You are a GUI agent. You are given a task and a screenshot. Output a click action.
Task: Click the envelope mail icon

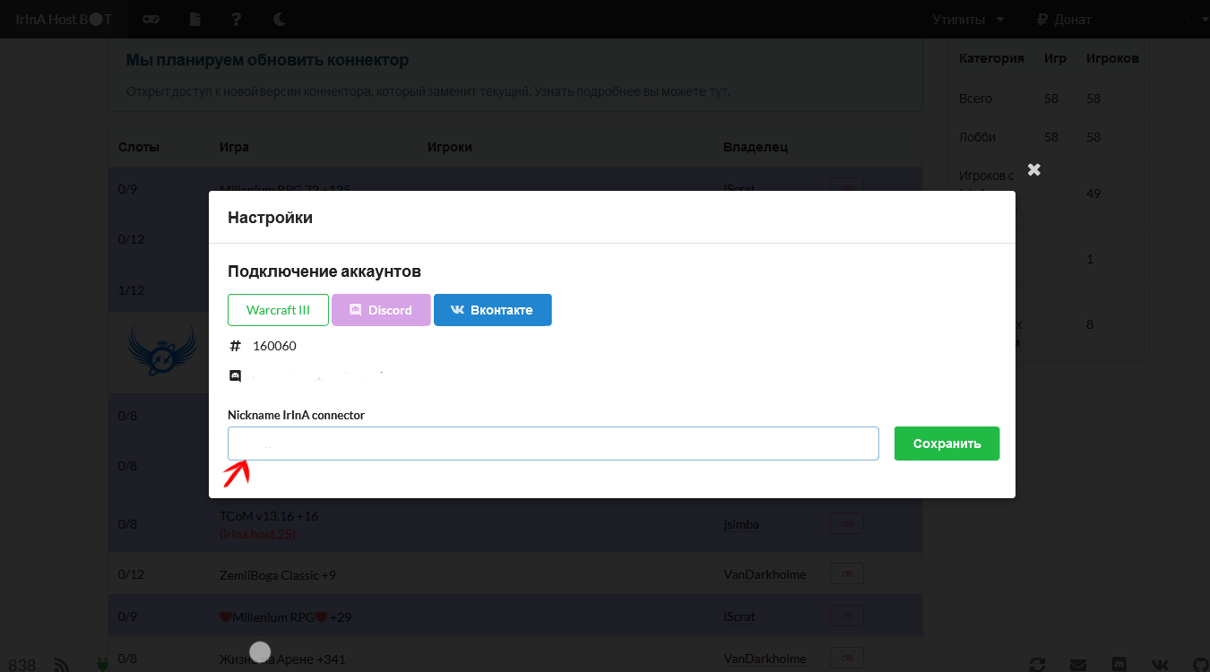1077,664
